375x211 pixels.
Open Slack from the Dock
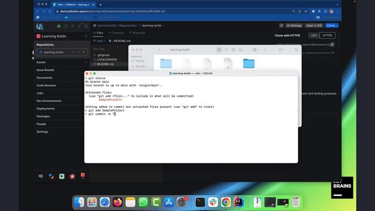(x=213, y=202)
